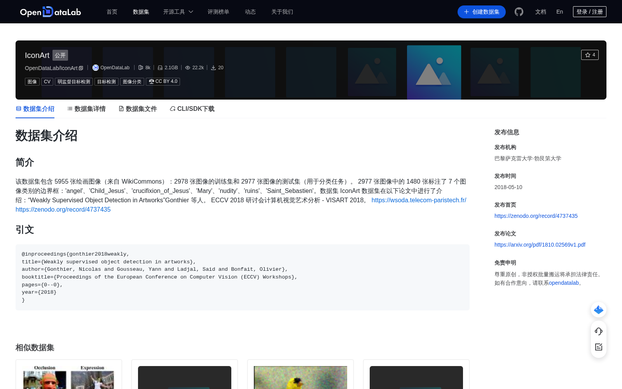Open the 评测榜单 navigation item
622x389 pixels.
point(218,12)
